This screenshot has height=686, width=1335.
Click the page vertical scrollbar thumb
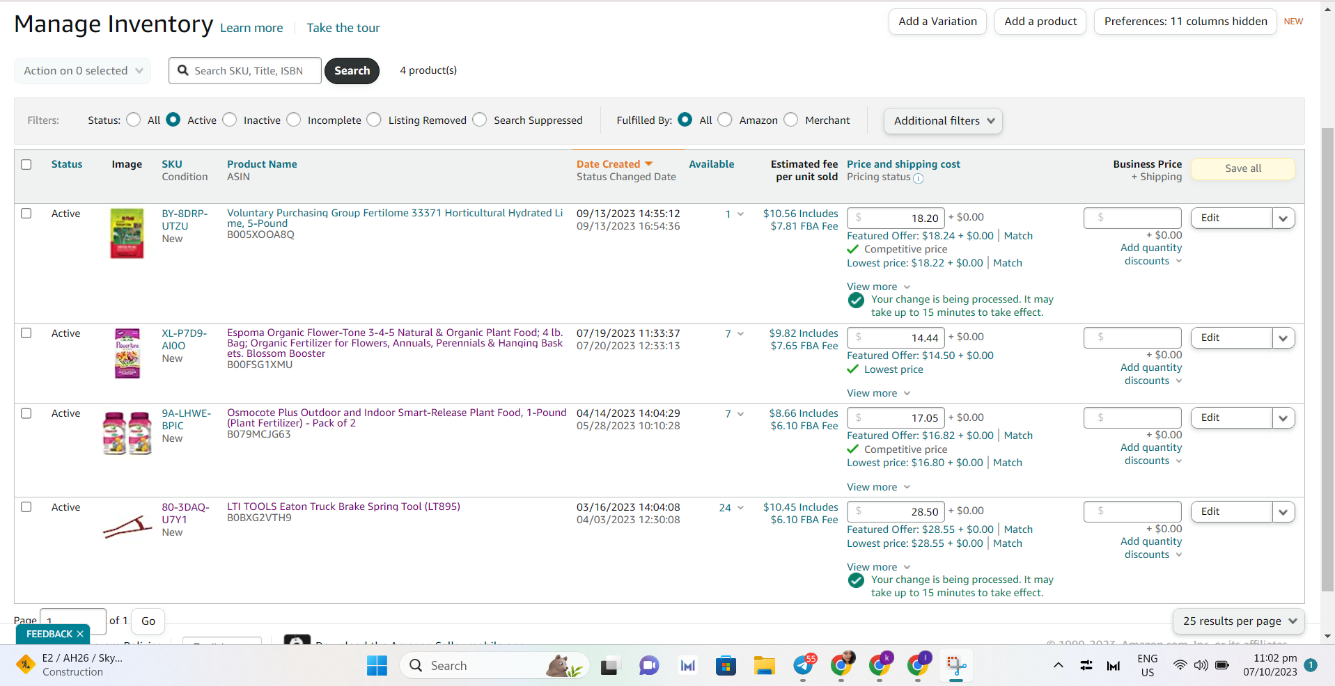1327,358
